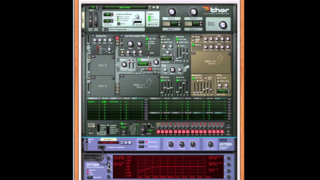Click the Amp Gain knob

click(x=172, y=70)
